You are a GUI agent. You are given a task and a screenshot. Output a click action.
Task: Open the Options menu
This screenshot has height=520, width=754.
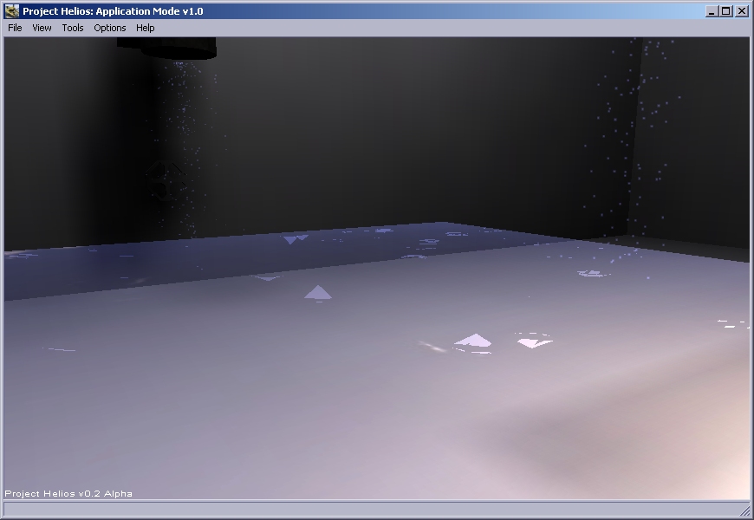point(110,28)
